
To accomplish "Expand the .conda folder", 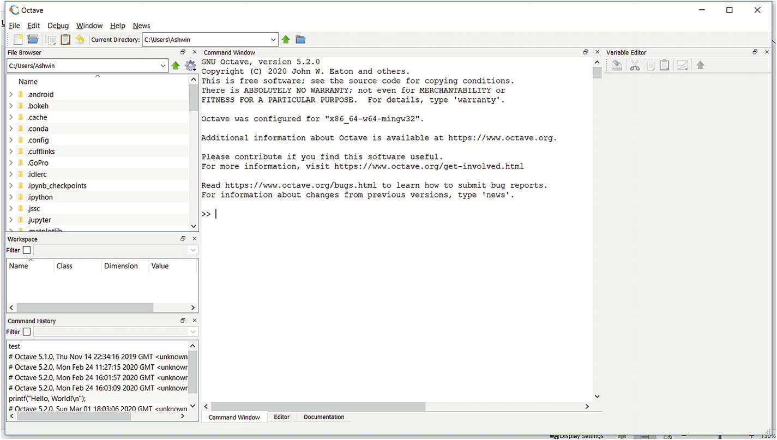I will (11, 129).
